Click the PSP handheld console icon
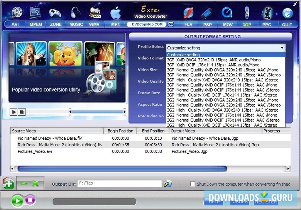 coord(207,14)
